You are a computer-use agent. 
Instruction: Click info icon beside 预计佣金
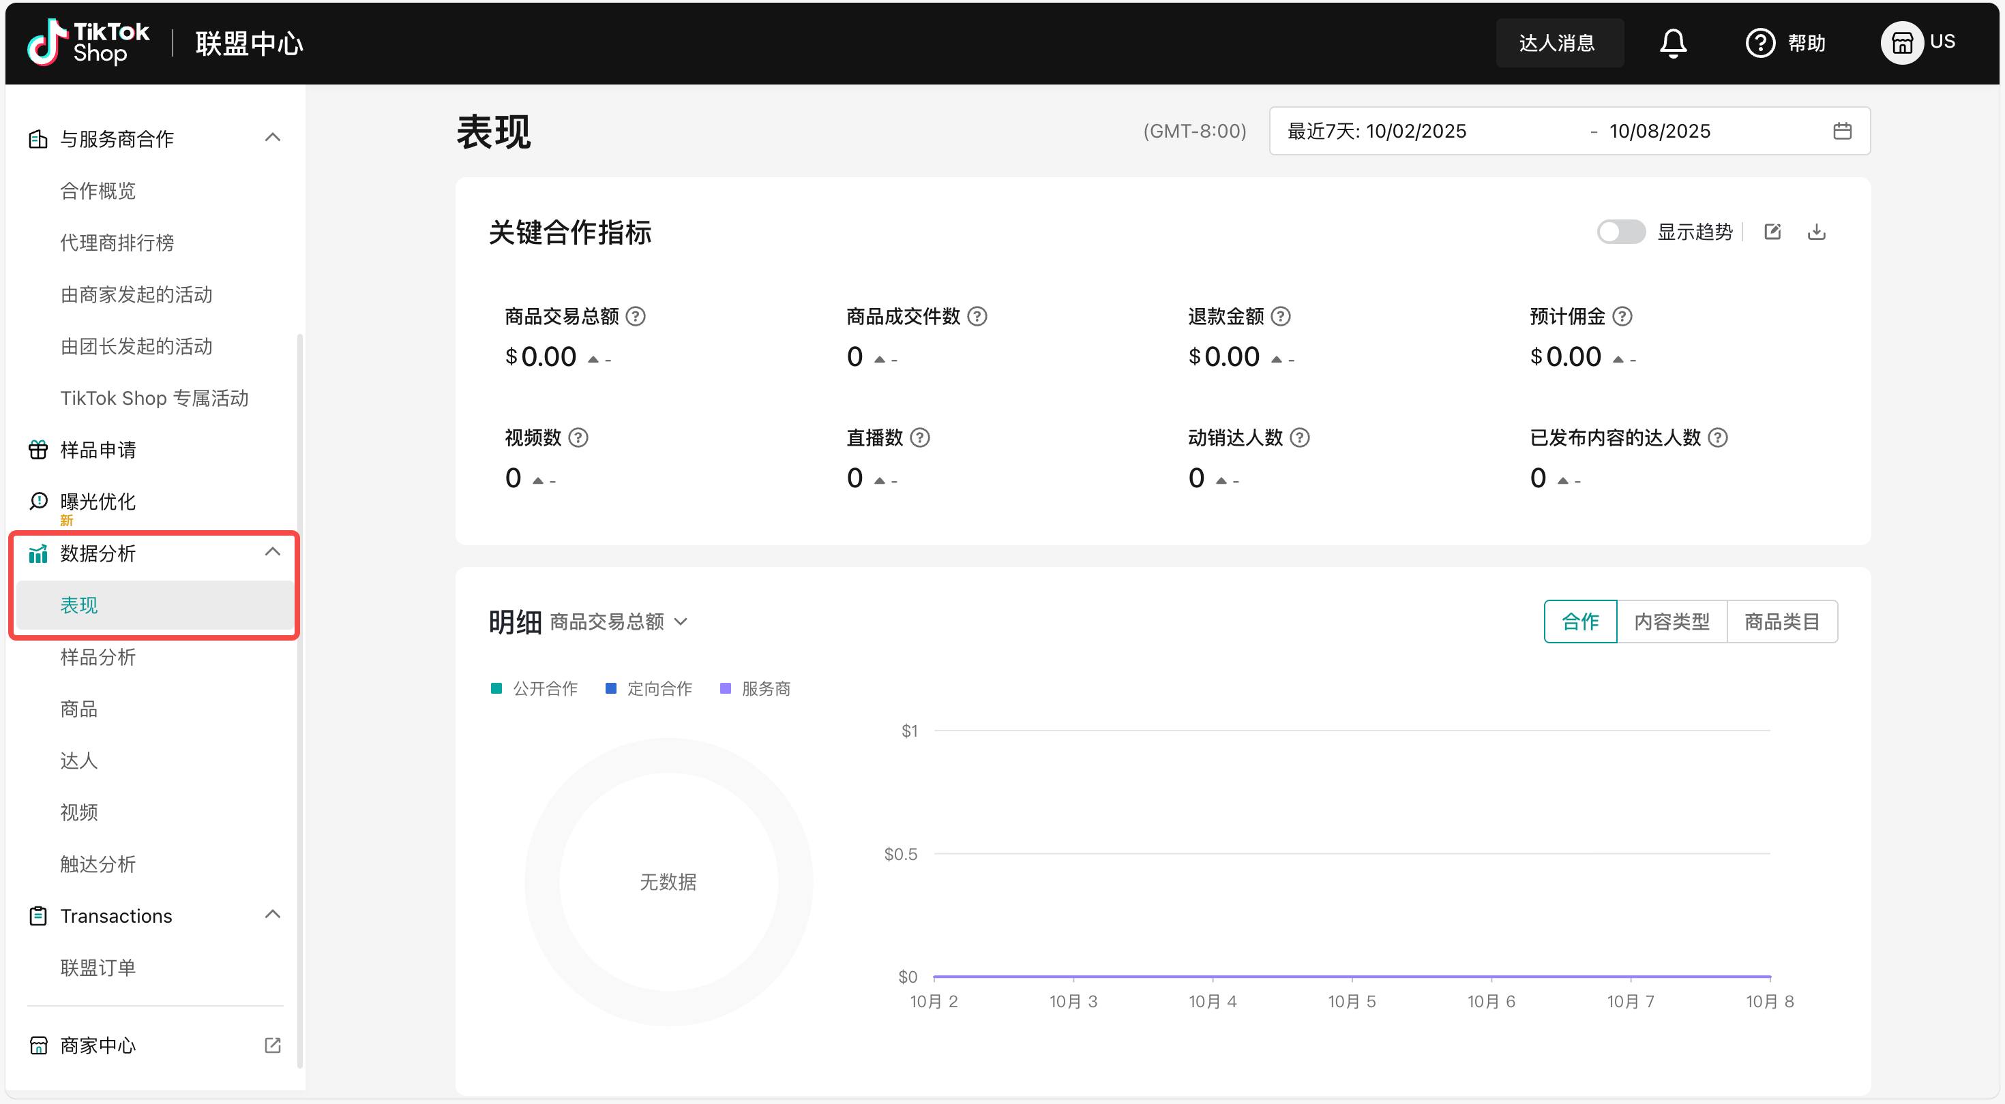tap(1622, 317)
